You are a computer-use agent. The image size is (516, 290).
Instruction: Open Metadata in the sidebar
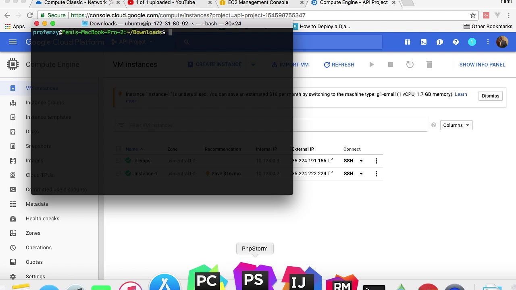click(37, 204)
